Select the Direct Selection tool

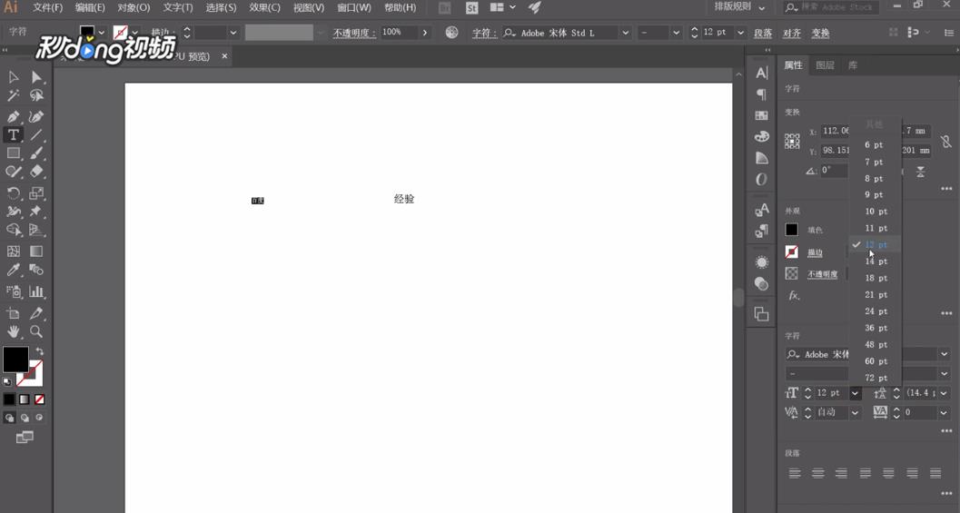(36, 77)
